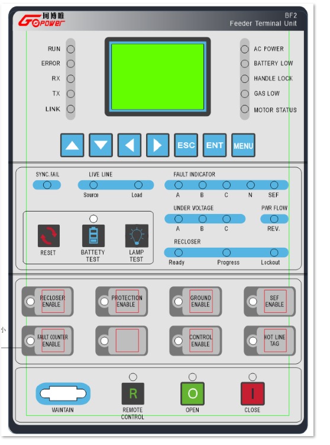Image resolution: width=330 pixels, height=445 pixels.
Task: Activate the LAMP TEST lightbulb button
Action: pos(137,236)
